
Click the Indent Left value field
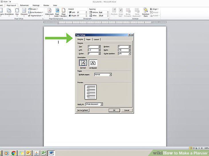(81, 12)
